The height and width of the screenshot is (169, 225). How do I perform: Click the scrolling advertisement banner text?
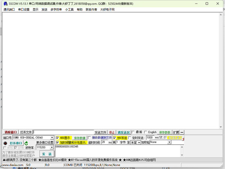click(79, 160)
